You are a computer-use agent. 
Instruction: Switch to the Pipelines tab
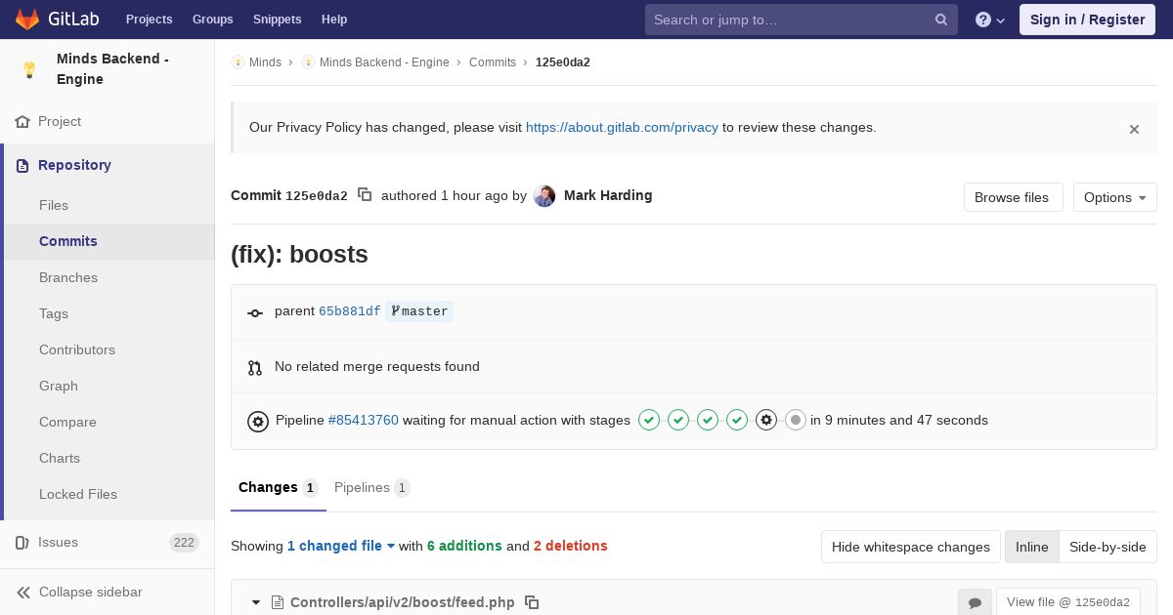(x=371, y=487)
